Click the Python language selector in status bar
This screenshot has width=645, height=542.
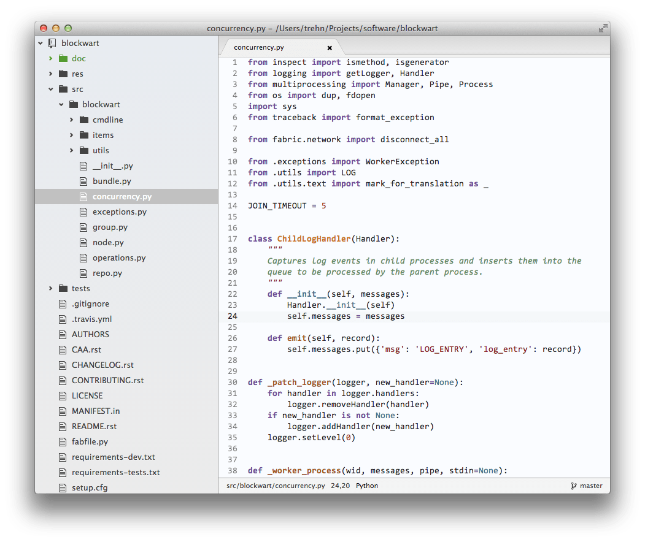pyautogui.click(x=366, y=486)
